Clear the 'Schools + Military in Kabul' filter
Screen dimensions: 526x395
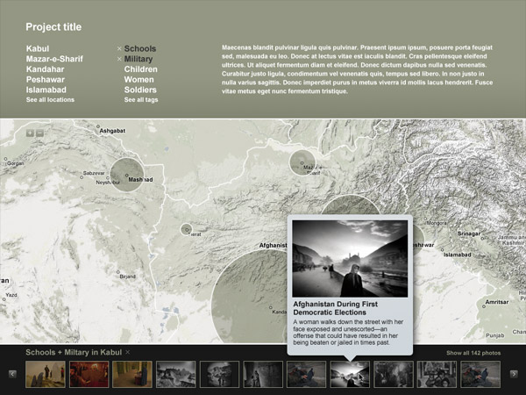(x=127, y=352)
